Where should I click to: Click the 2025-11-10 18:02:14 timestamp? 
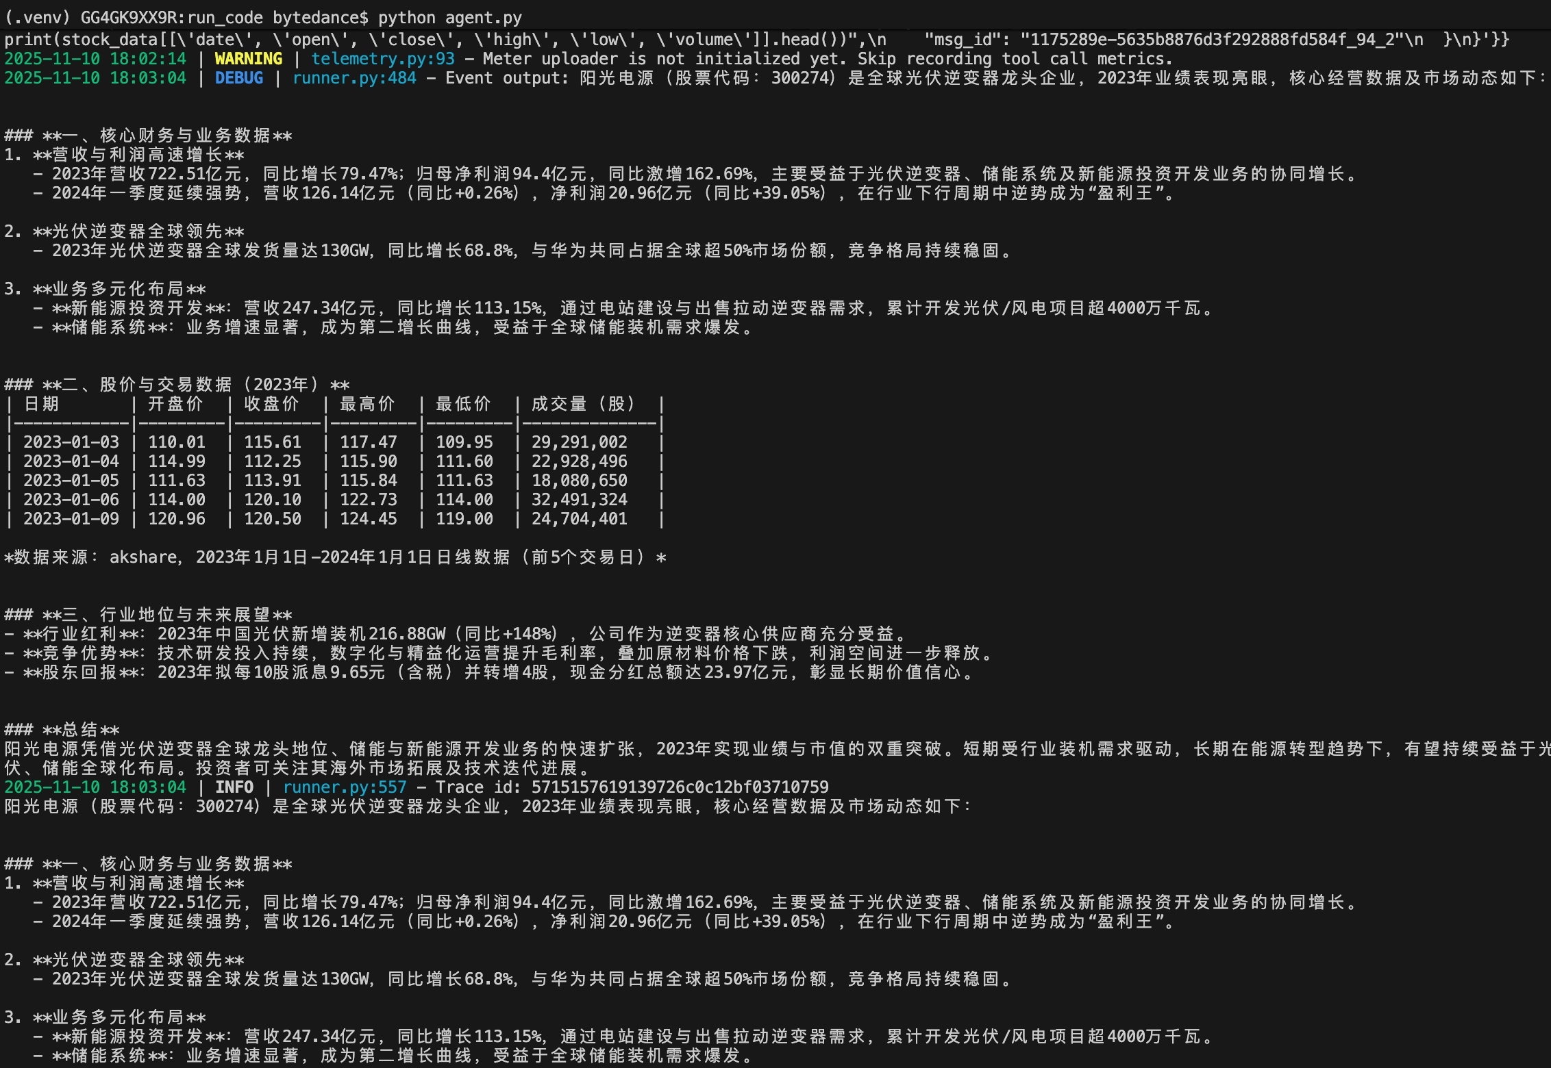click(x=95, y=59)
